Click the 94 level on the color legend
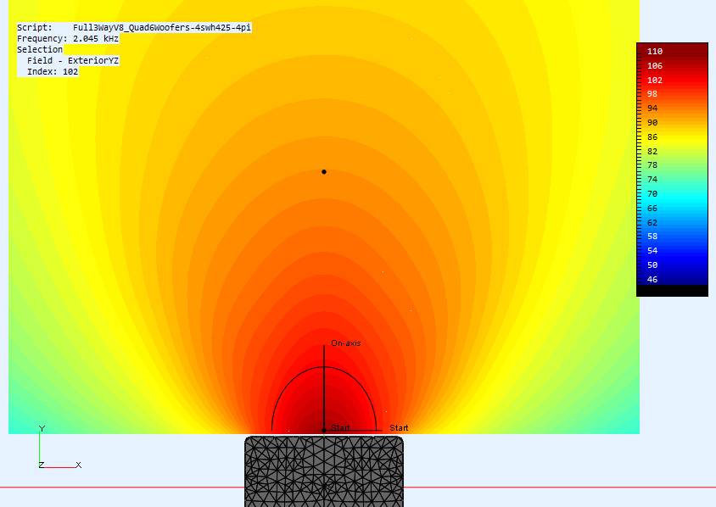Viewport: 716px width, 507px height. coord(652,109)
